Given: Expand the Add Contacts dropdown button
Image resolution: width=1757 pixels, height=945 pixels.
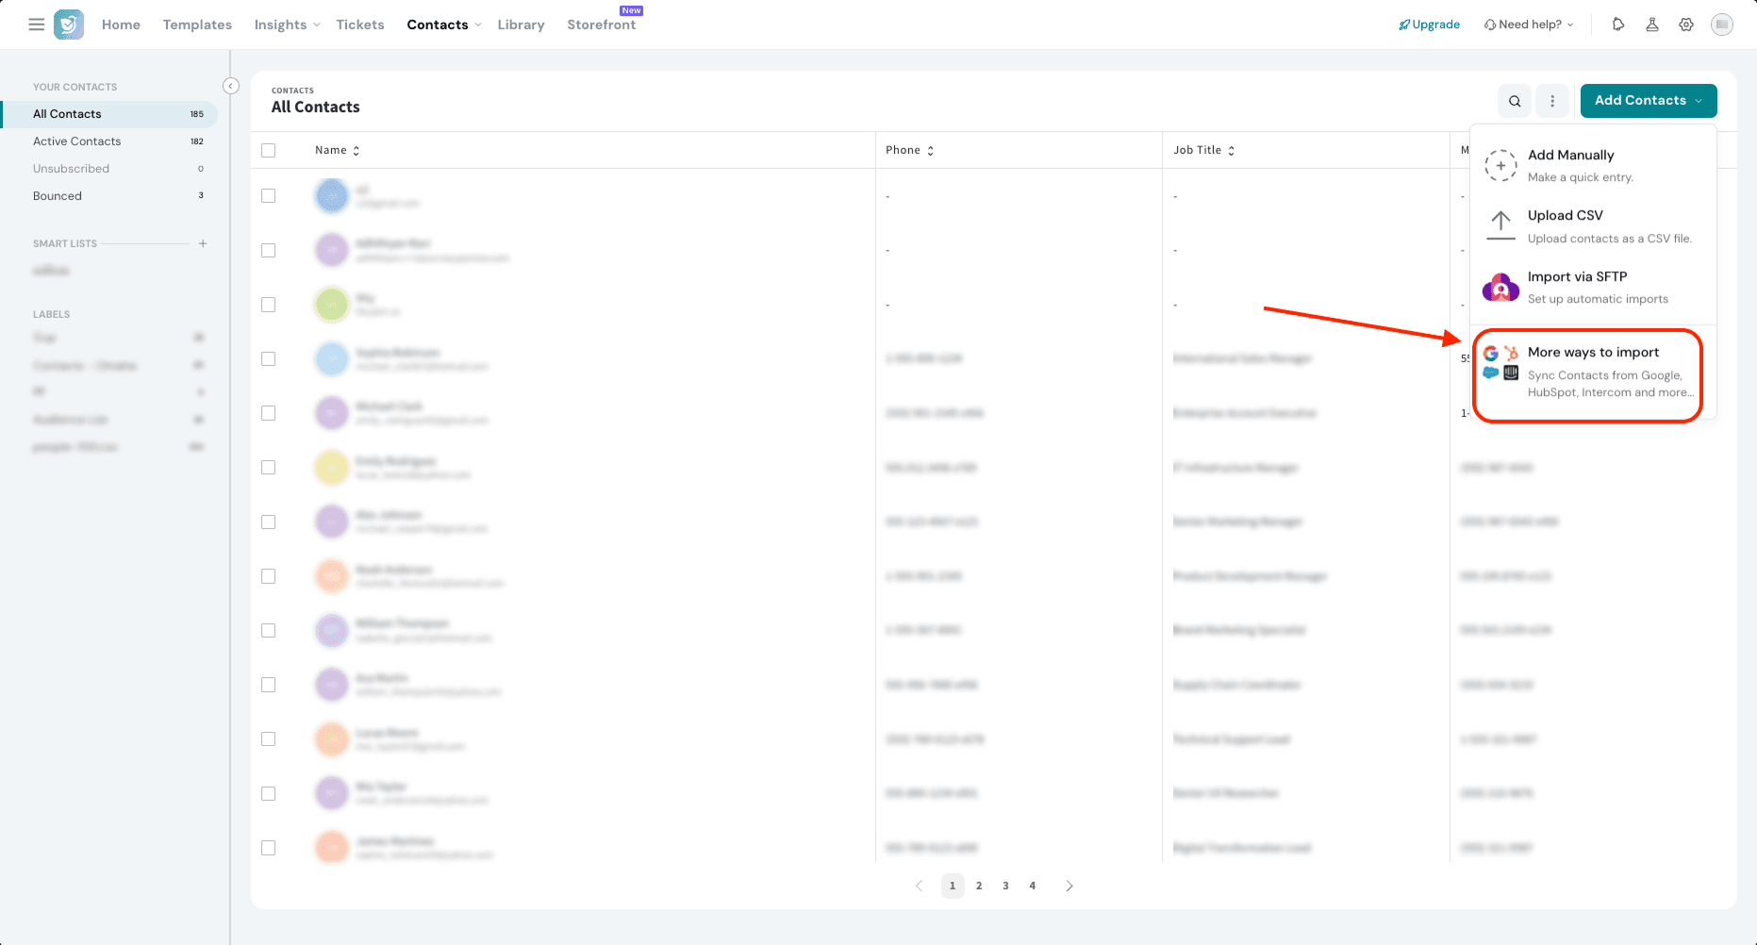Looking at the screenshot, I should [1648, 101].
